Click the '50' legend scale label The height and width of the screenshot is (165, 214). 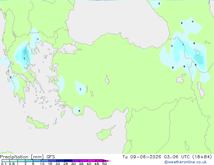(104, 164)
